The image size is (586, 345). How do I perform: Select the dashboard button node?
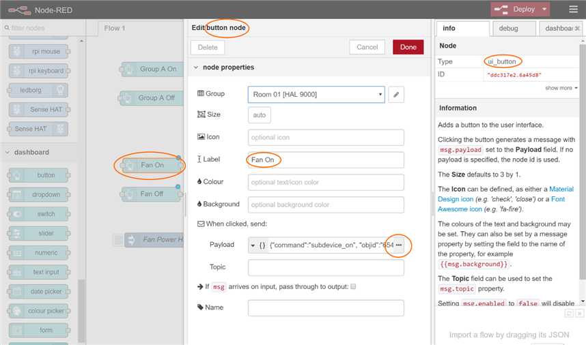click(38, 175)
